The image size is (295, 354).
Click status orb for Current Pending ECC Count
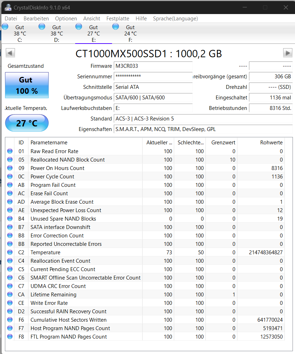[x=10, y=269]
